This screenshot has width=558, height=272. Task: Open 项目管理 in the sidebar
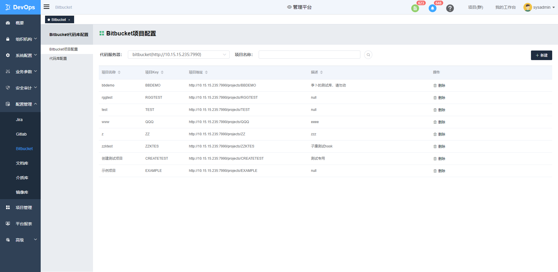coord(20,207)
